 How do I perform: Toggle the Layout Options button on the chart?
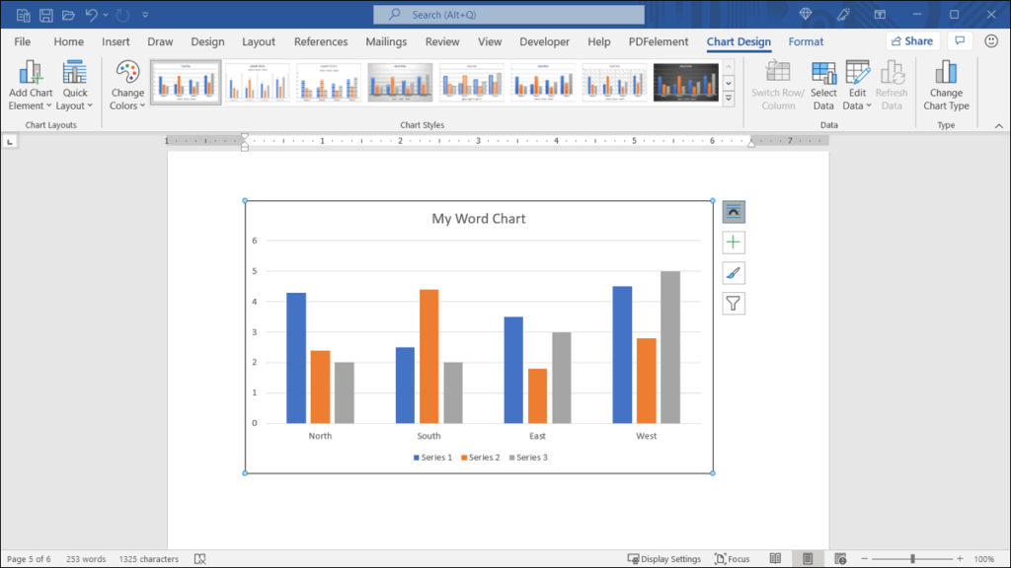coord(733,211)
